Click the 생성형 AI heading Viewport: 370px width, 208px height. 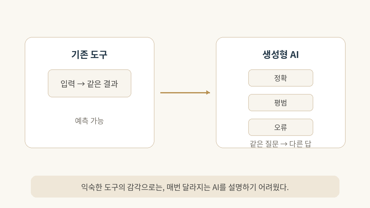[x=281, y=55]
